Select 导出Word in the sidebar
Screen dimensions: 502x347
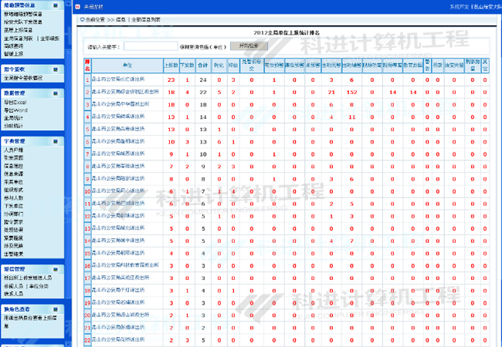click(x=15, y=110)
